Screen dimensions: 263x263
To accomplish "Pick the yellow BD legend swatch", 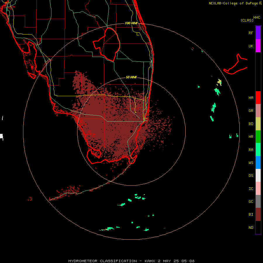I will [x=258, y=124].
